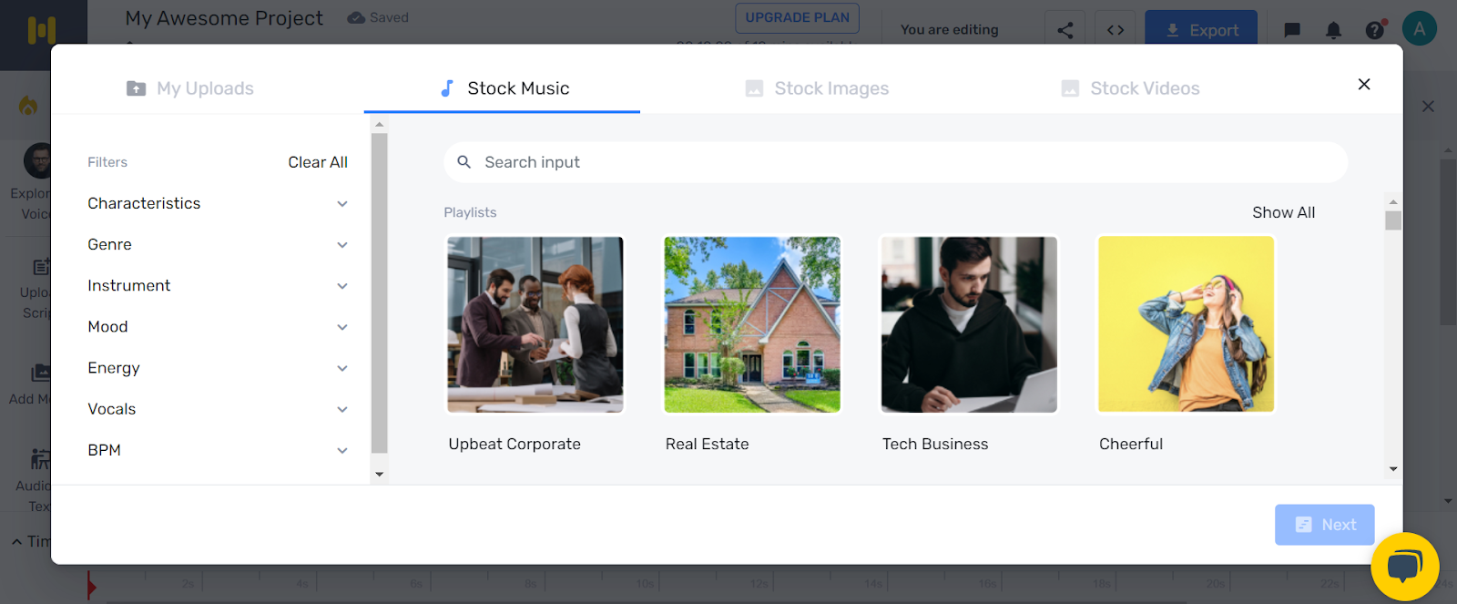Click the My Awesome Project title

click(224, 18)
